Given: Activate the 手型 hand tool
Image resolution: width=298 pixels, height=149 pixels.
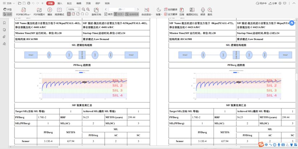Looking at the screenshot, I should (x=7, y=9).
